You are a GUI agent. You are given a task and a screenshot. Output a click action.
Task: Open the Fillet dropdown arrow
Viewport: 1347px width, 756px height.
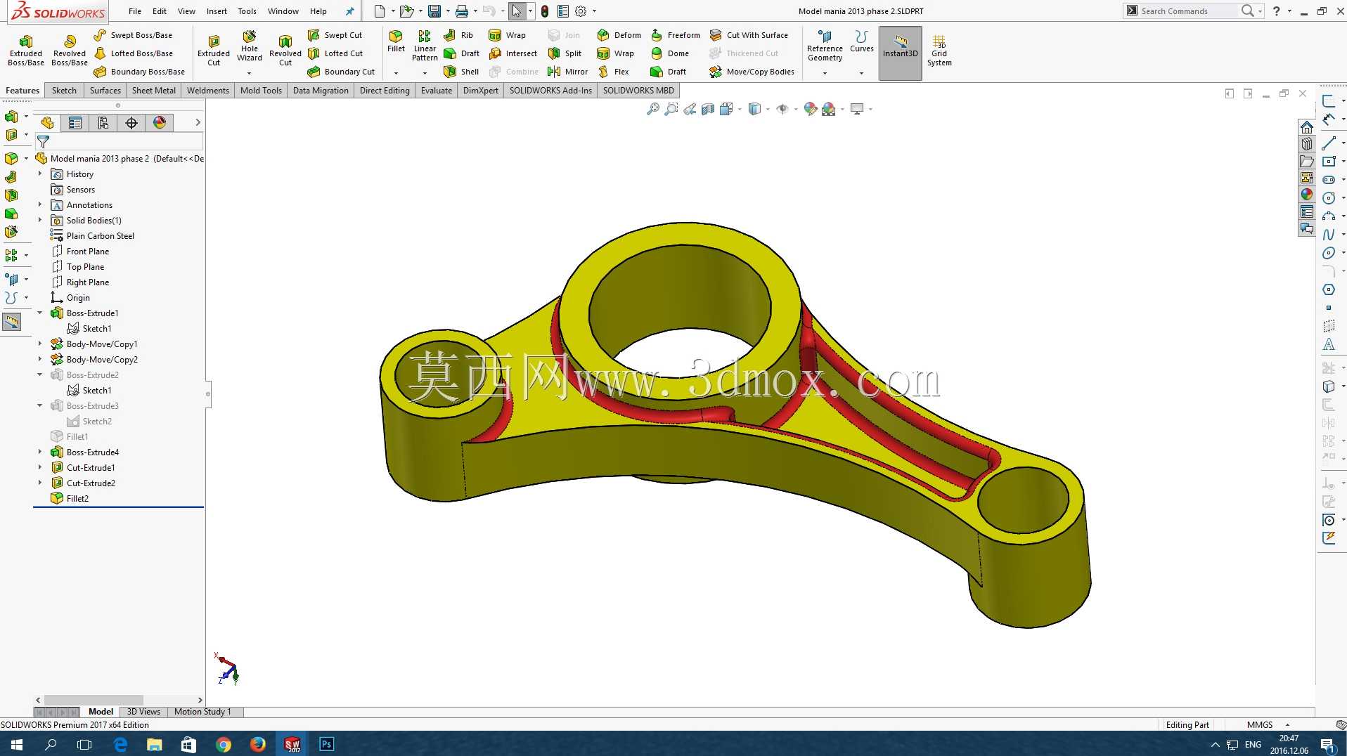(x=396, y=73)
